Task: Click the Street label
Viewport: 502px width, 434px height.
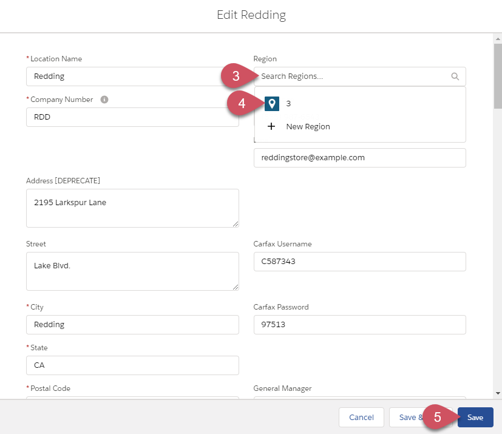Action: tap(36, 244)
